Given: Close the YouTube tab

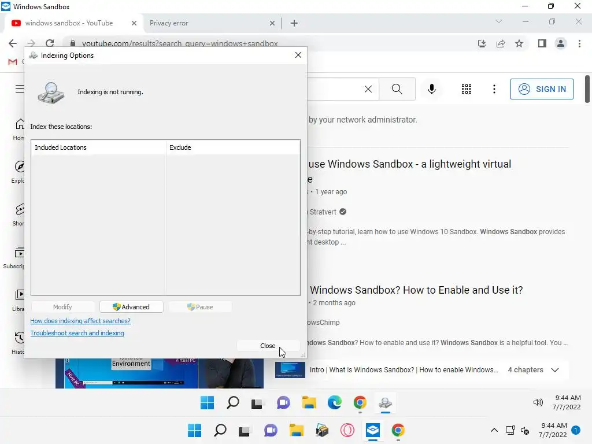Looking at the screenshot, I should tap(134, 23).
